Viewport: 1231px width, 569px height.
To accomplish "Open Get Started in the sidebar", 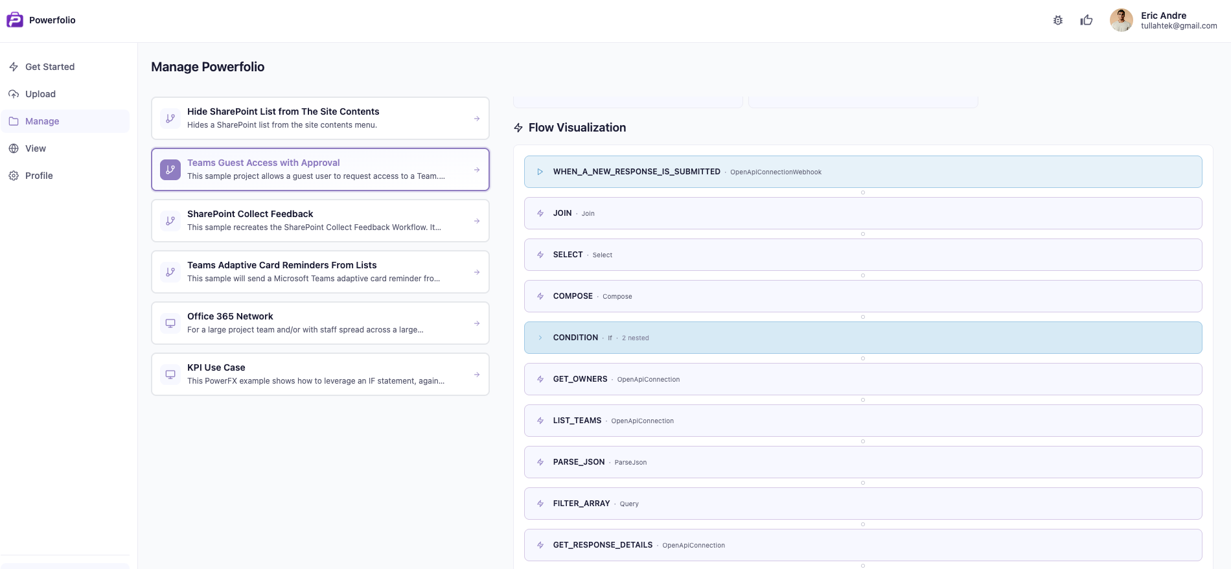I will (50, 67).
